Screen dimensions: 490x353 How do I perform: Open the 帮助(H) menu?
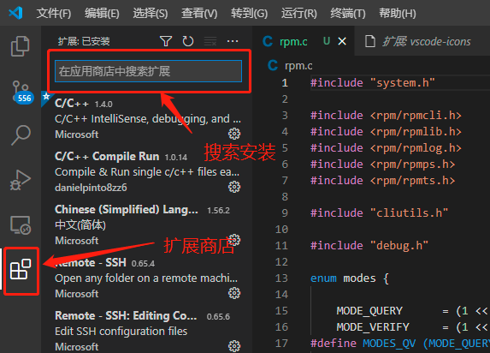click(397, 14)
